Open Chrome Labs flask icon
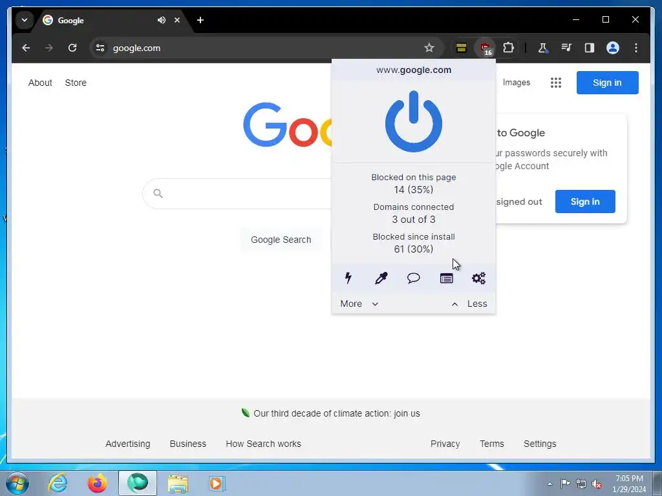662x496 pixels. (x=542, y=48)
